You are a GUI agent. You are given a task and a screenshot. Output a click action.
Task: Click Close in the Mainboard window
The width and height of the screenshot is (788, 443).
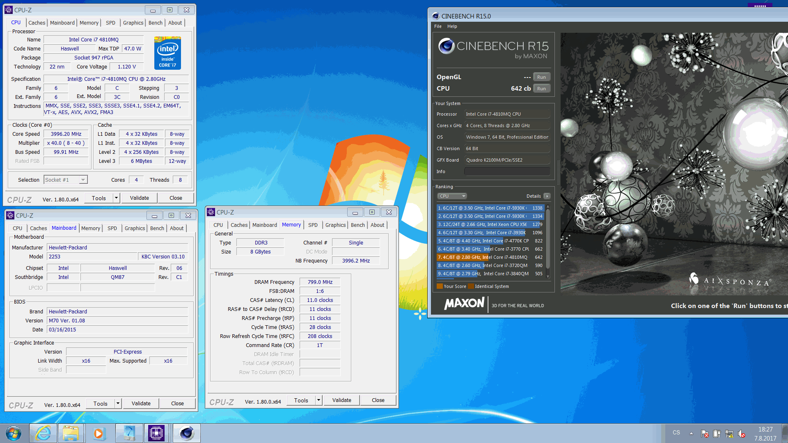[177, 404]
